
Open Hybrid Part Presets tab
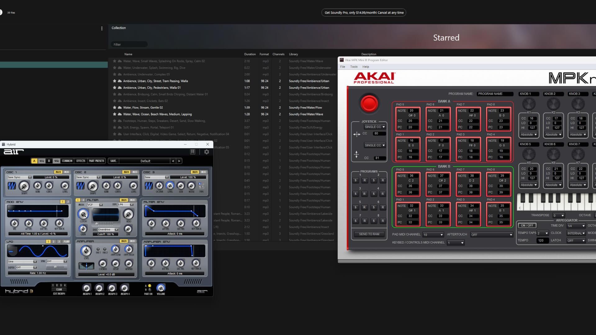pyautogui.click(x=97, y=161)
